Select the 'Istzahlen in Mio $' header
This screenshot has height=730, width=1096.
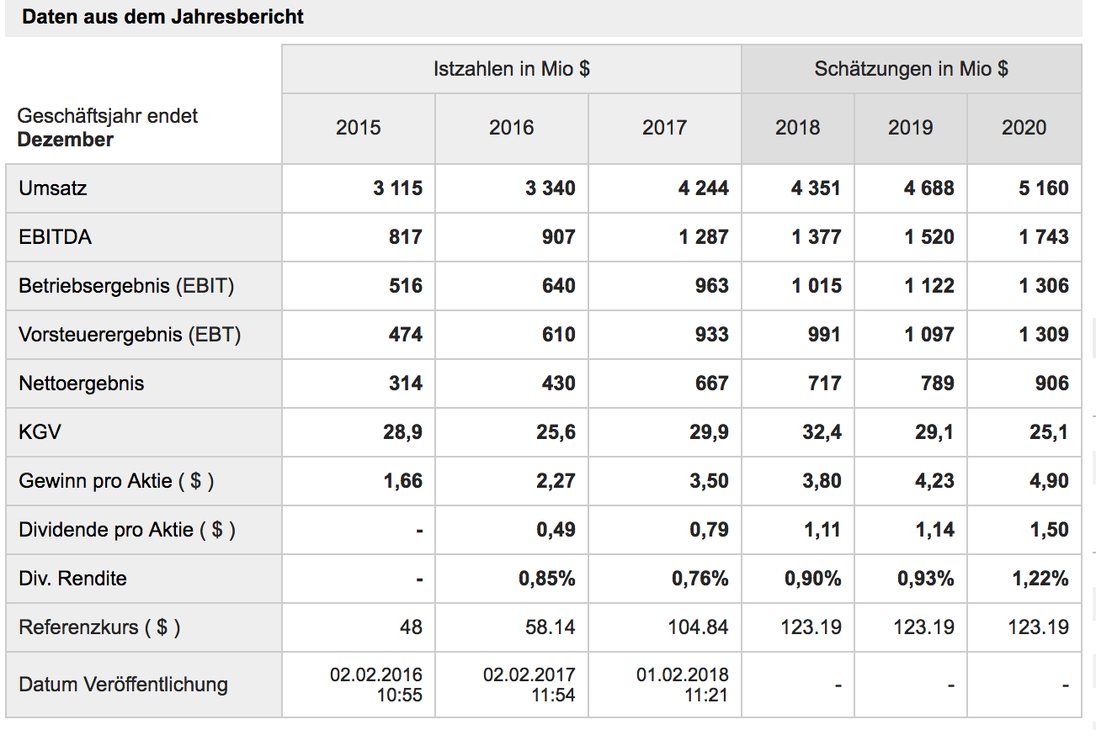(x=511, y=69)
